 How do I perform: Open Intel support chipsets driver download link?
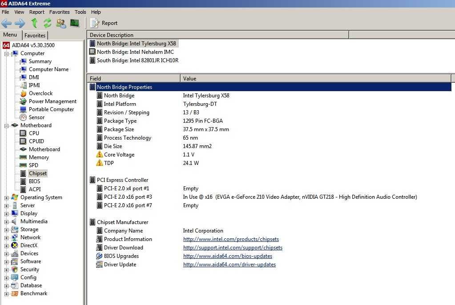(x=233, y=248)
